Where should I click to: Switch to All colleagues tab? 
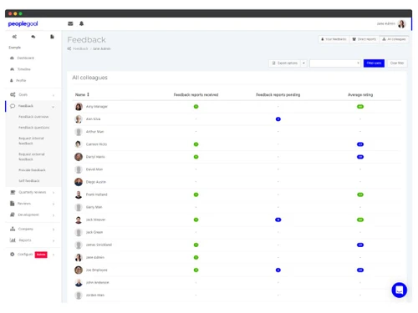(394, 39)
